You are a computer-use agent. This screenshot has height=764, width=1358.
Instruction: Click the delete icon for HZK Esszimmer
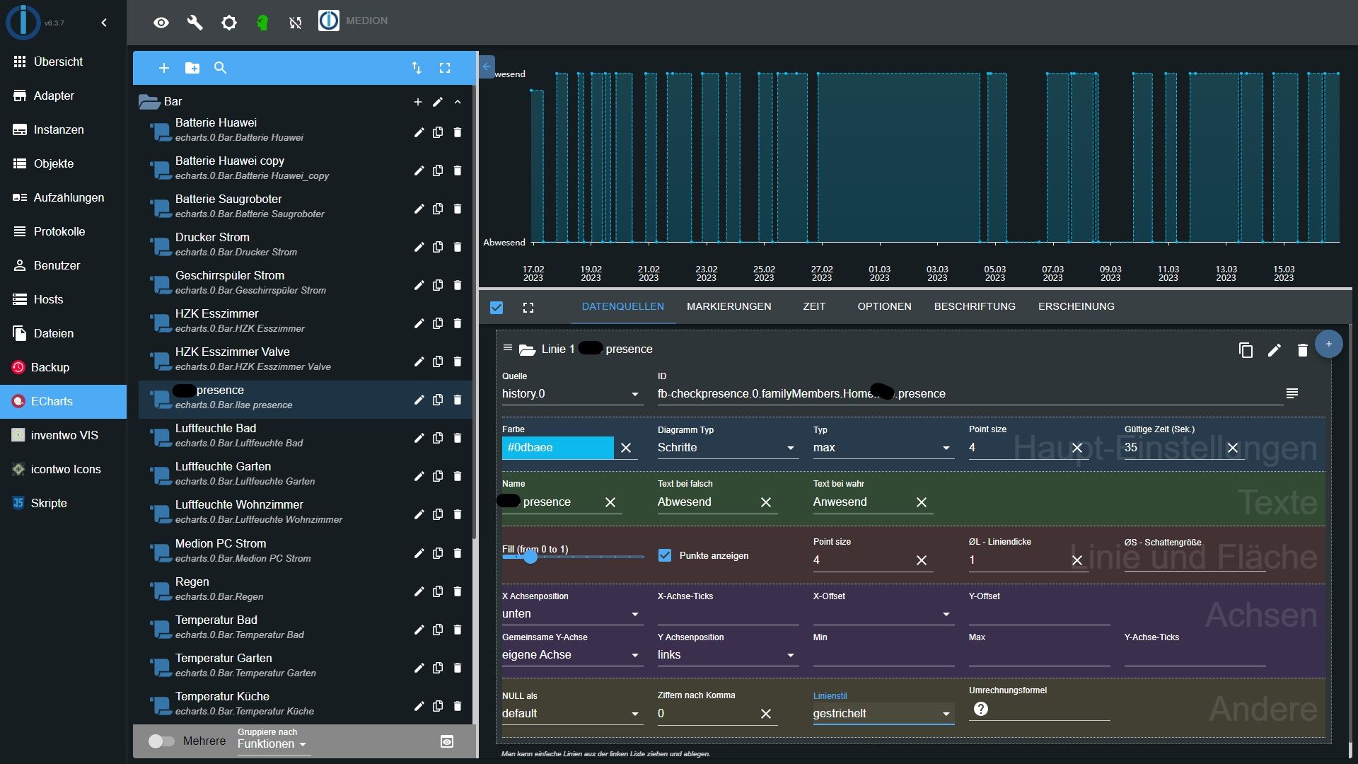point(457,323)
